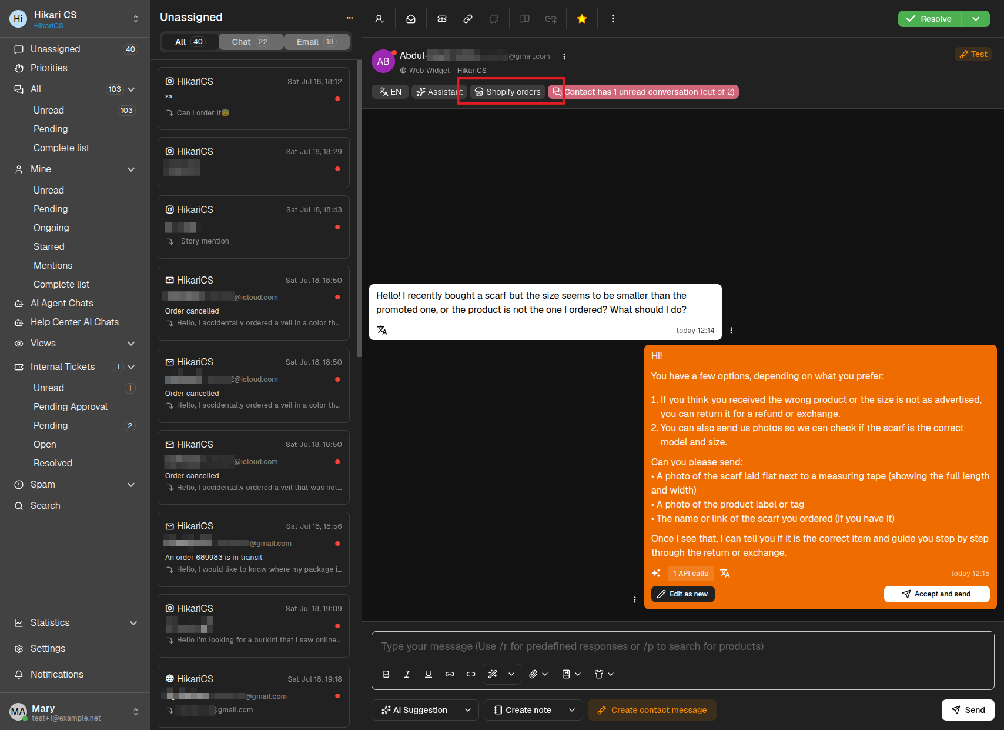Open the attachment dropdown chevron
1004x730 pixels.
click(545, 674)
